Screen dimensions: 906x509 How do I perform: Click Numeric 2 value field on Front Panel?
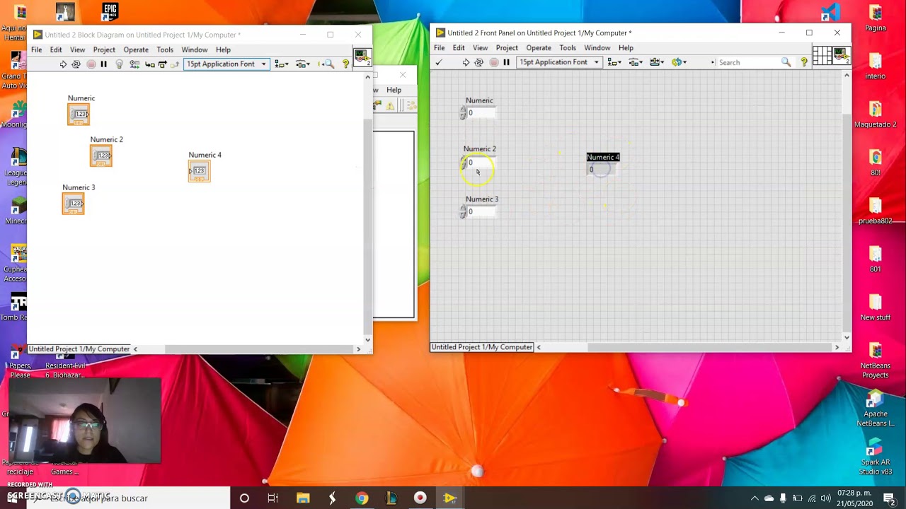tap(480, 163)
